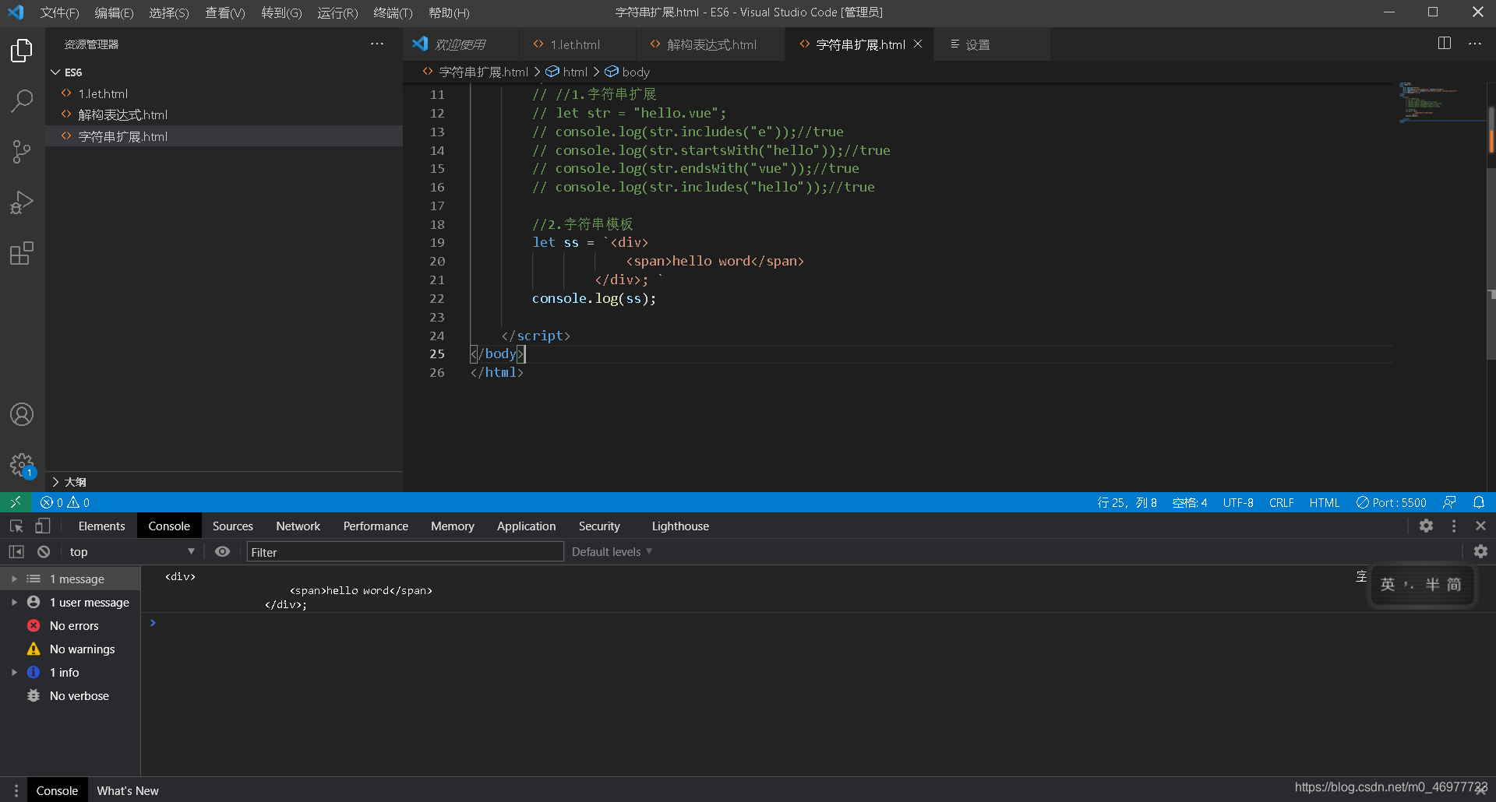Open the Network DevTools tab

point(298,526)
